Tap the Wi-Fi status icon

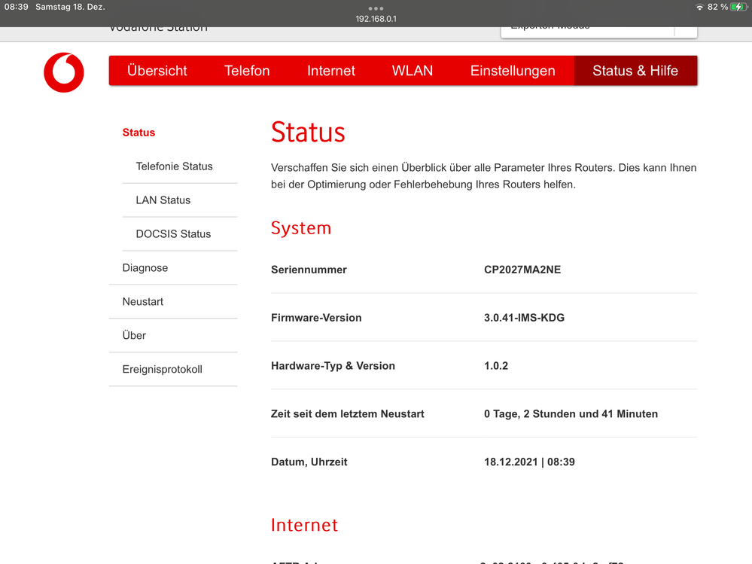pos(700,7)
